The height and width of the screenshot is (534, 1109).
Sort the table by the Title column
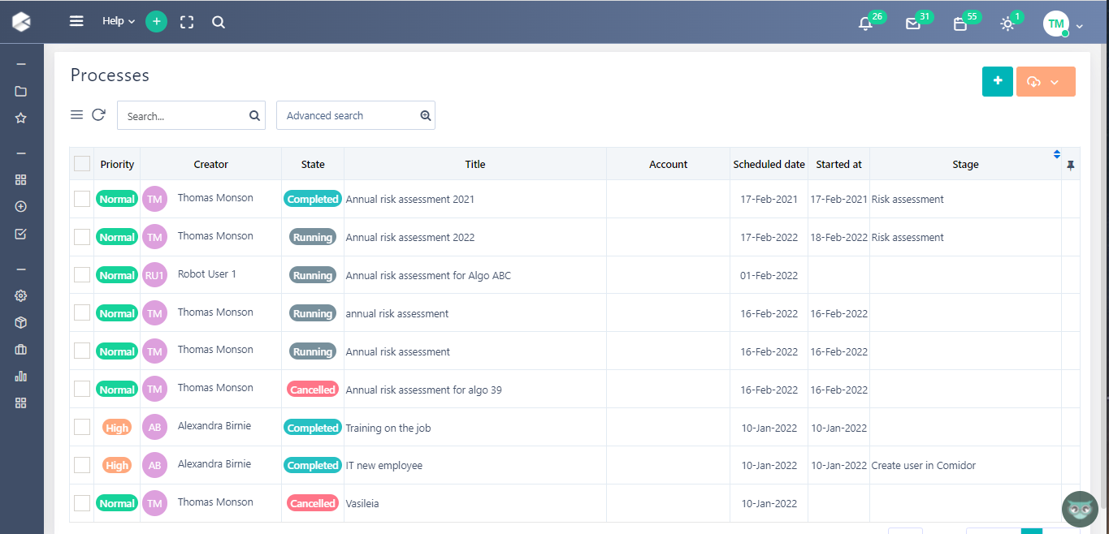point(475,165)
